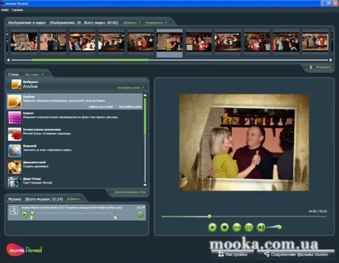
Task: Select the Альбом style icon in the list
Action: click(14, 101)
